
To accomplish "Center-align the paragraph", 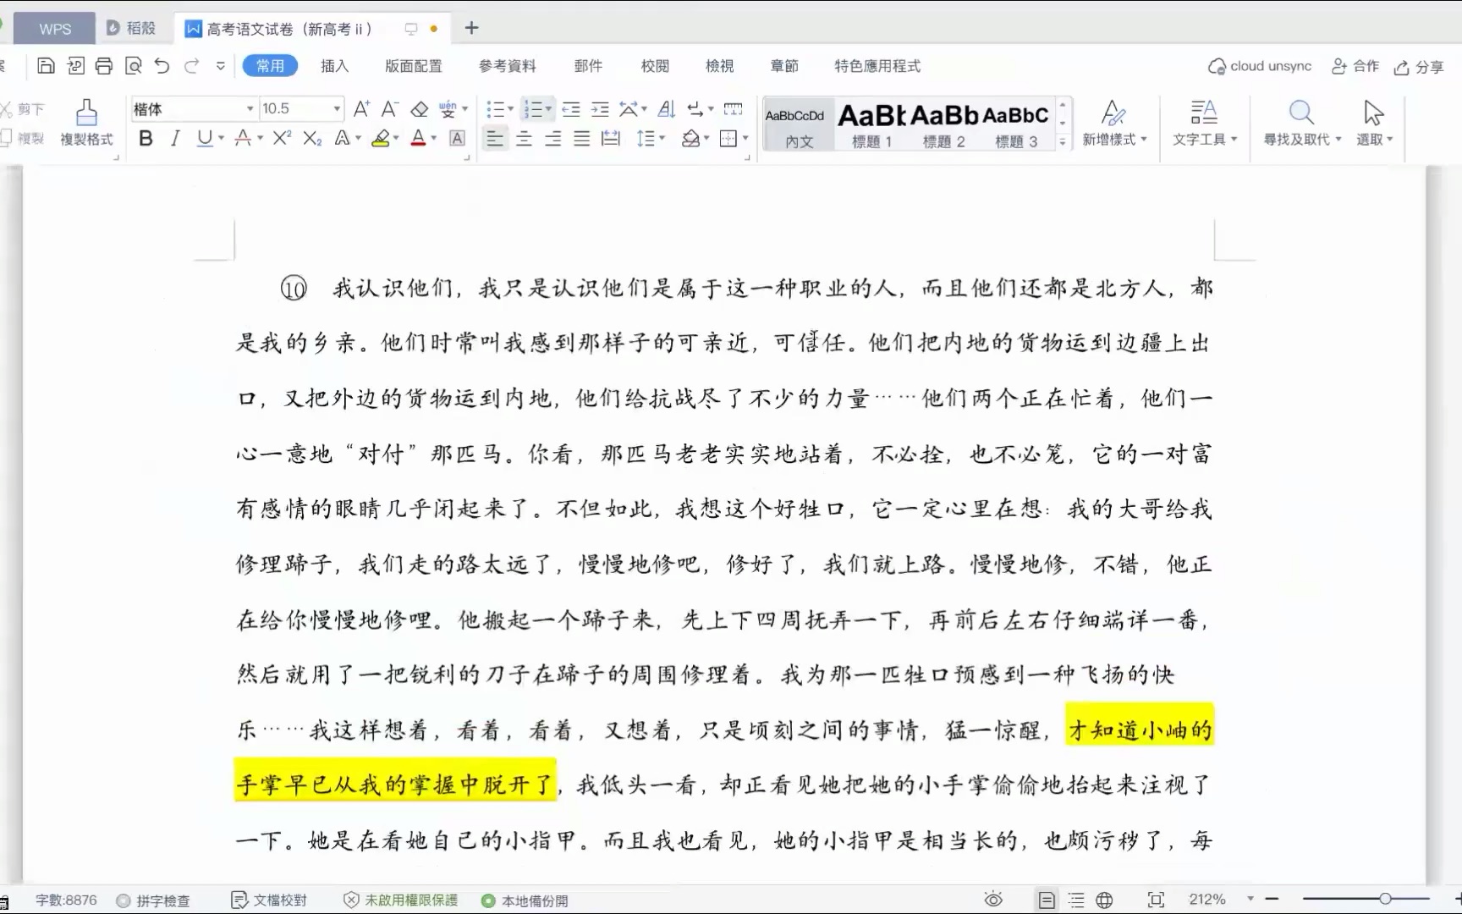I will [x=524, y=138].
